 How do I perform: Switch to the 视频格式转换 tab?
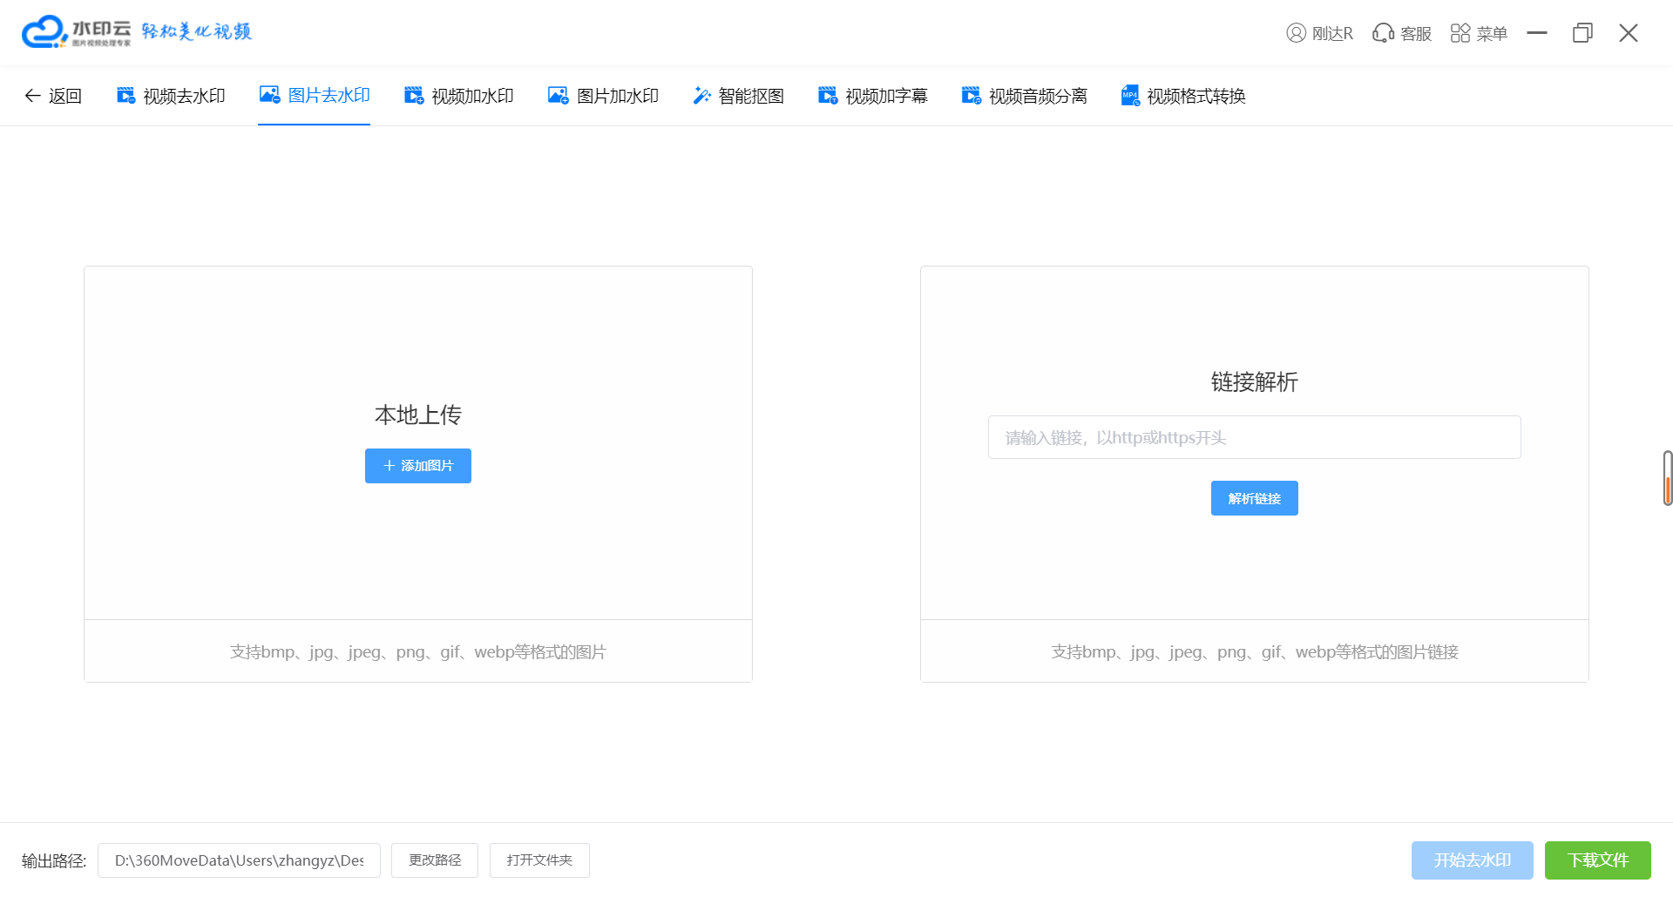[1183, 96]
